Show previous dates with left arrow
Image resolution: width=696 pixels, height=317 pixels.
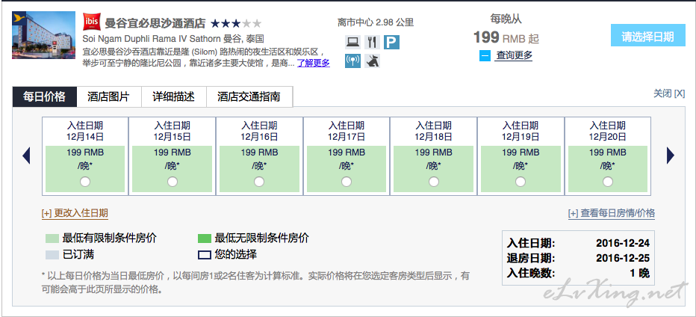(26, 155)
